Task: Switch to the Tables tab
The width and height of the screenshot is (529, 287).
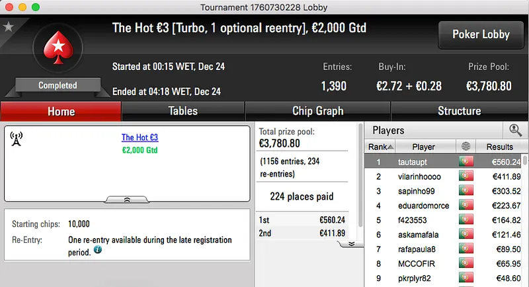Action: click(183, 111)
